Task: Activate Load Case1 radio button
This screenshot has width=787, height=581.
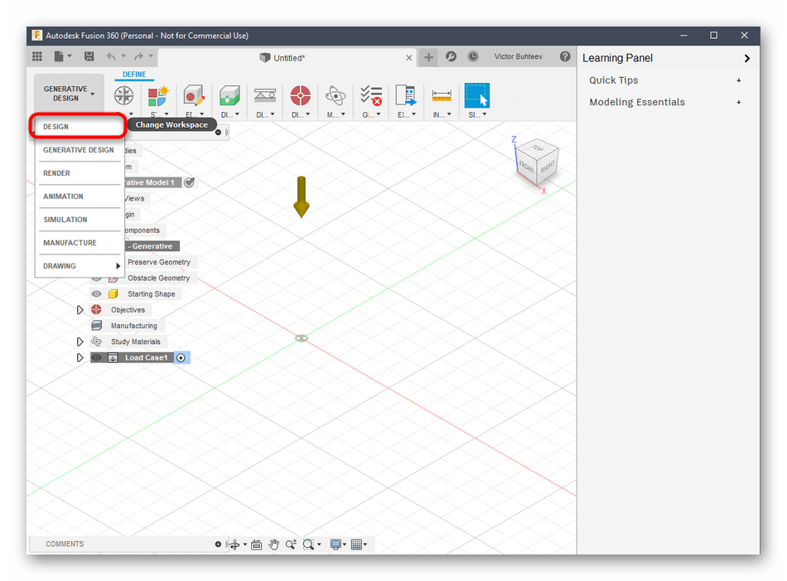Action: [x=181, y=358]
